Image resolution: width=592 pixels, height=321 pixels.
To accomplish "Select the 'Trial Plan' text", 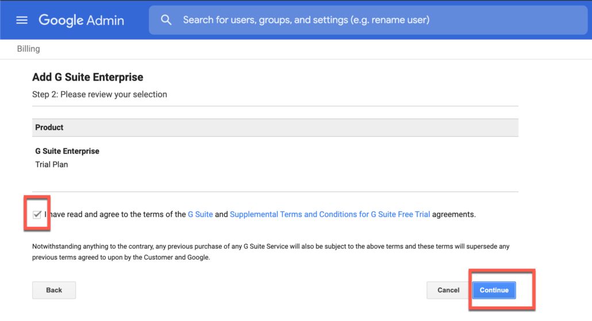I will (x=52, y=165).
